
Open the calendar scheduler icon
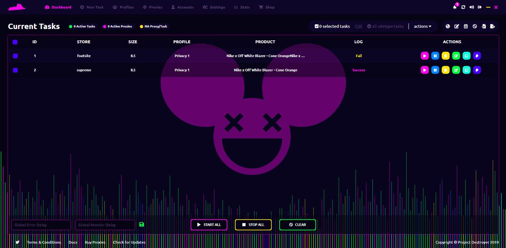coord(466,26)
